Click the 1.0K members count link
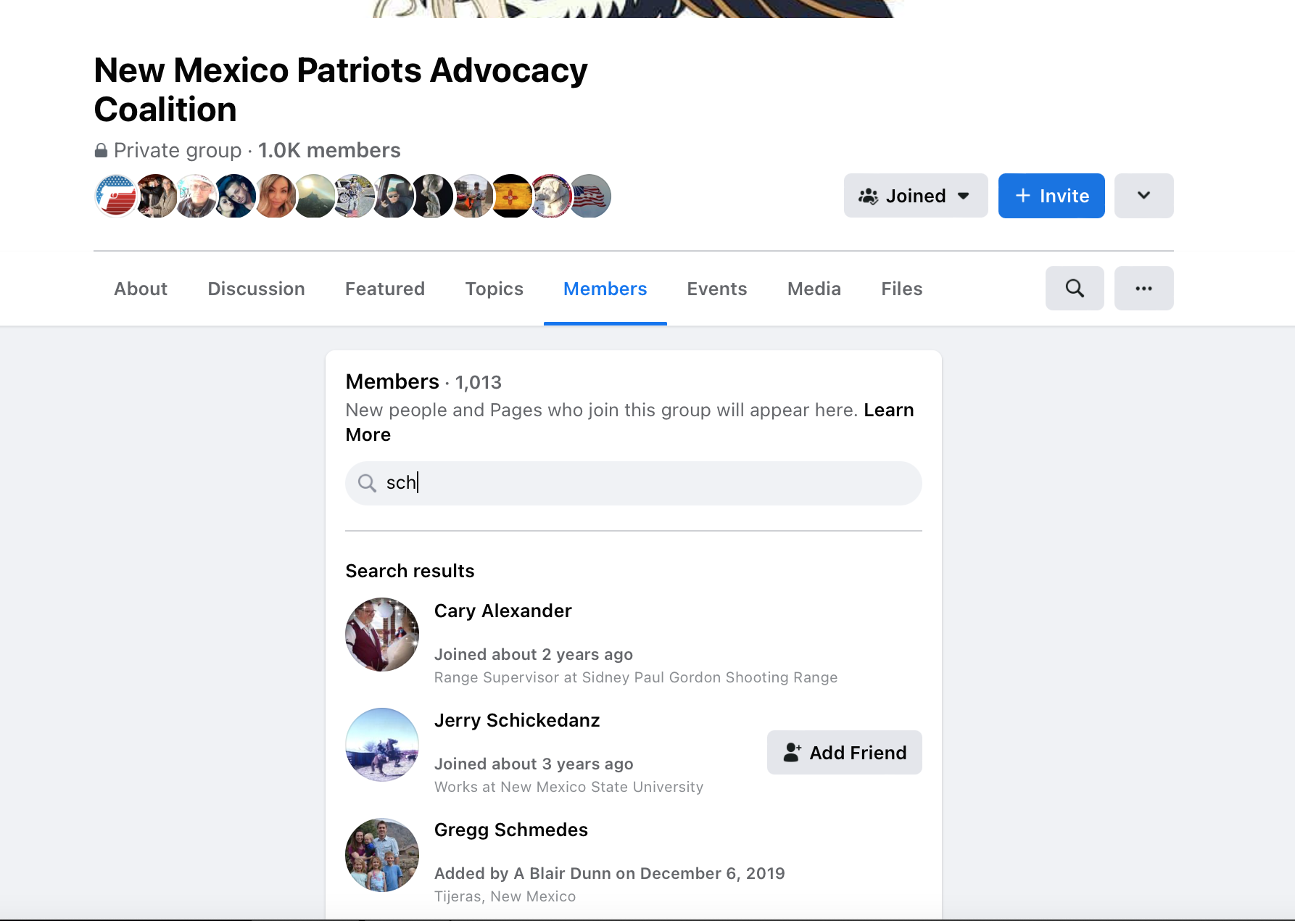1295x921 pixels. click(329, 150)
